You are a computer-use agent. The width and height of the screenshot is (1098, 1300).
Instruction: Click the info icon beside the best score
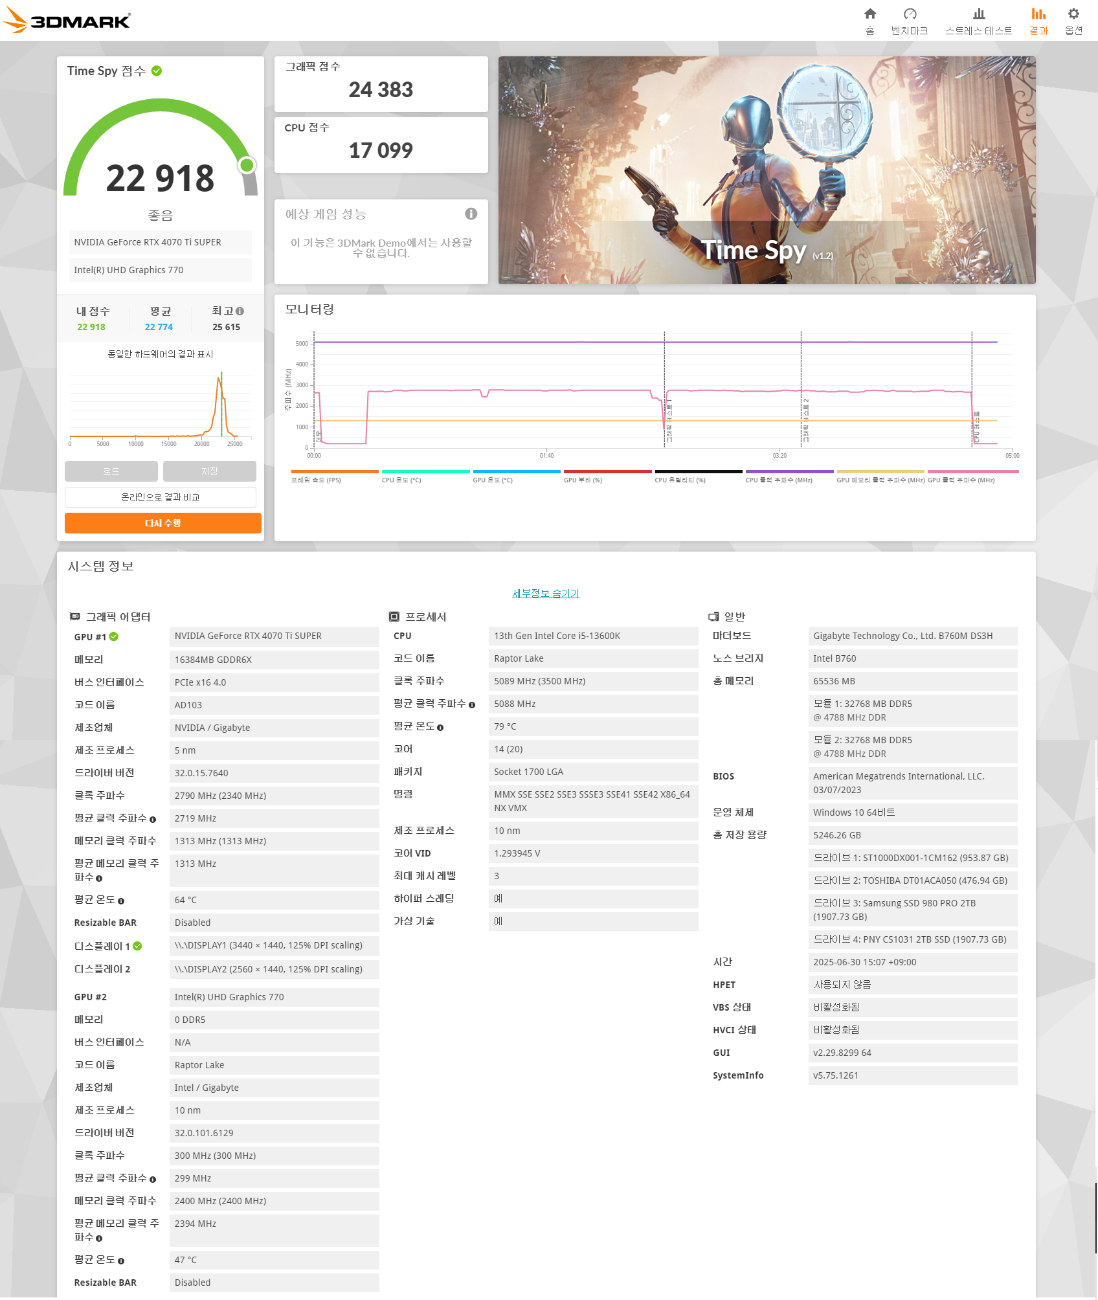pyautogui.click(x=240, y=311)
